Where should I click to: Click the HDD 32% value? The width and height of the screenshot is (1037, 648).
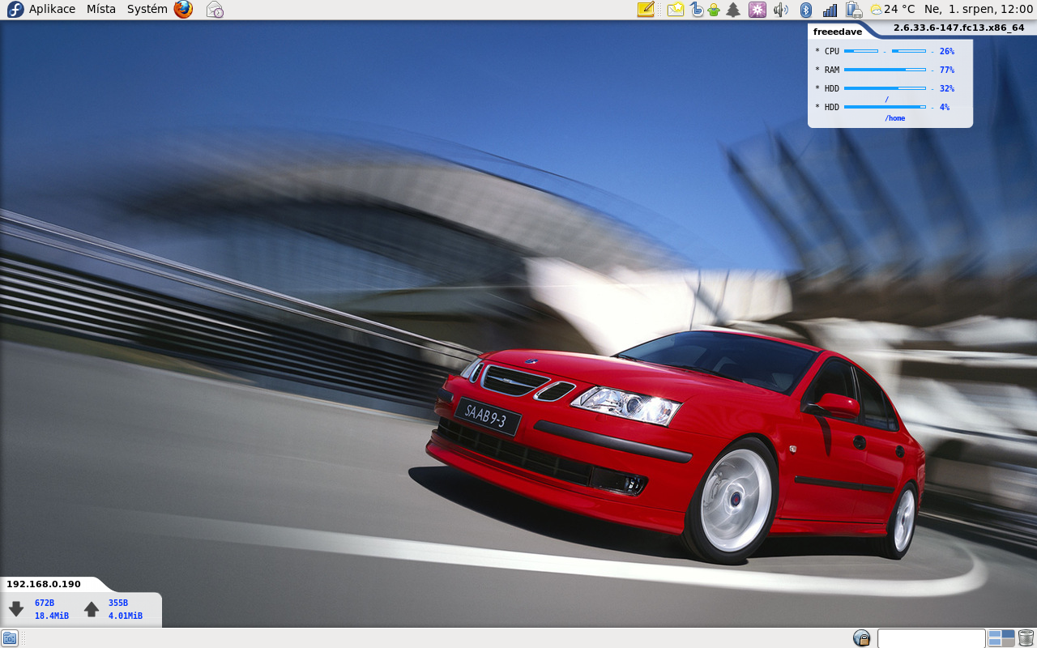pos(947,88)
